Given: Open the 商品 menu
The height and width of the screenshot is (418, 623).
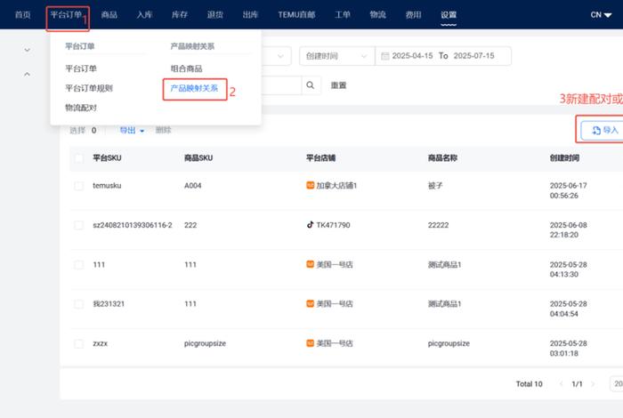Looking at the screenshot, I should (109, 15).
